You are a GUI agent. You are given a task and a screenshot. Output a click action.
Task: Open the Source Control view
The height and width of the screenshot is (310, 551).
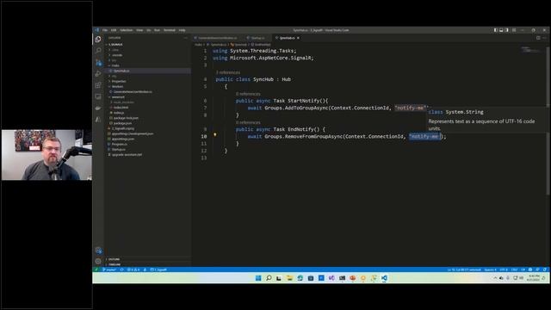(x=98, y=62)
